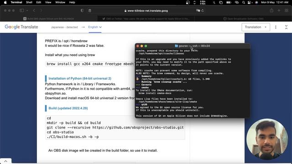Click the Google Translate logo
Viewport: 292px width, 164px height.
point(21,27)
